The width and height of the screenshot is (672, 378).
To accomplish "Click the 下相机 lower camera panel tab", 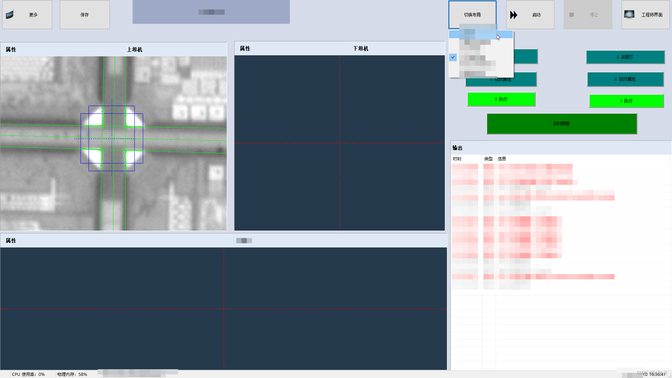I will (x=362, y=48).
